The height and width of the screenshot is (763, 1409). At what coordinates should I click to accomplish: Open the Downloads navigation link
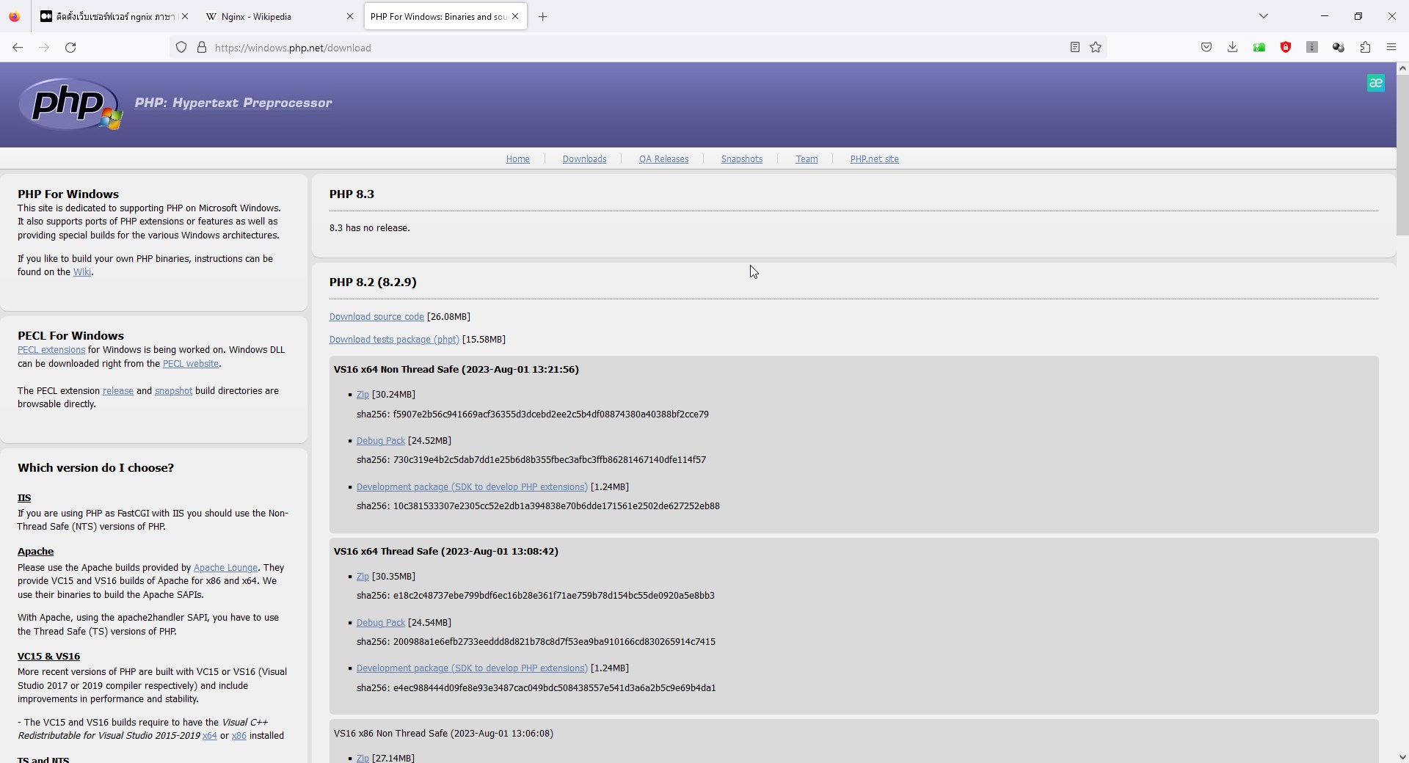(584, 159)
